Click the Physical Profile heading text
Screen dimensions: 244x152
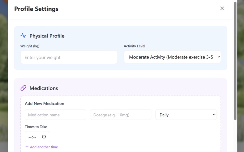pyautogui.click(x=47, y=36)
